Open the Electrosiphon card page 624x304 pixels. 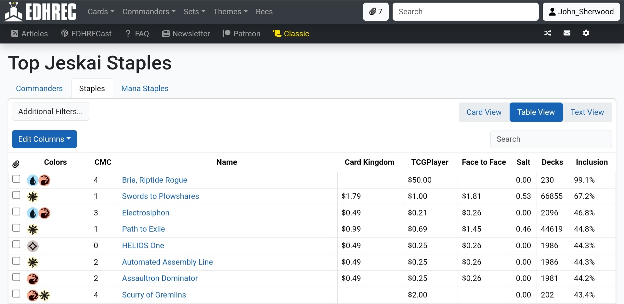pyautogui.click(x=146, y=213)
